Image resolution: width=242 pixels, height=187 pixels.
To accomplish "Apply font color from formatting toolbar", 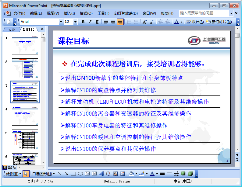I will [x=176, y=22].
